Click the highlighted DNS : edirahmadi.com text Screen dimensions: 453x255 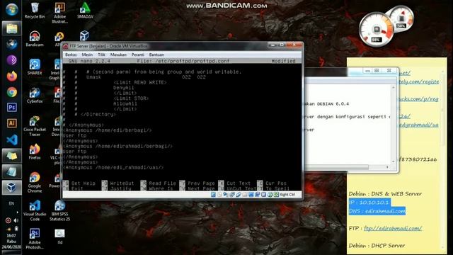coord(377,211)
